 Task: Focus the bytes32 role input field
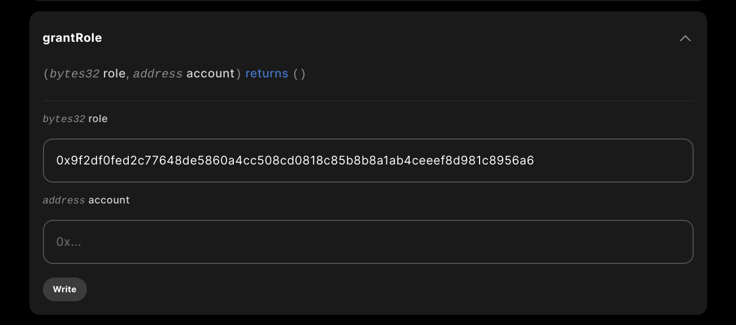point(368,161)
